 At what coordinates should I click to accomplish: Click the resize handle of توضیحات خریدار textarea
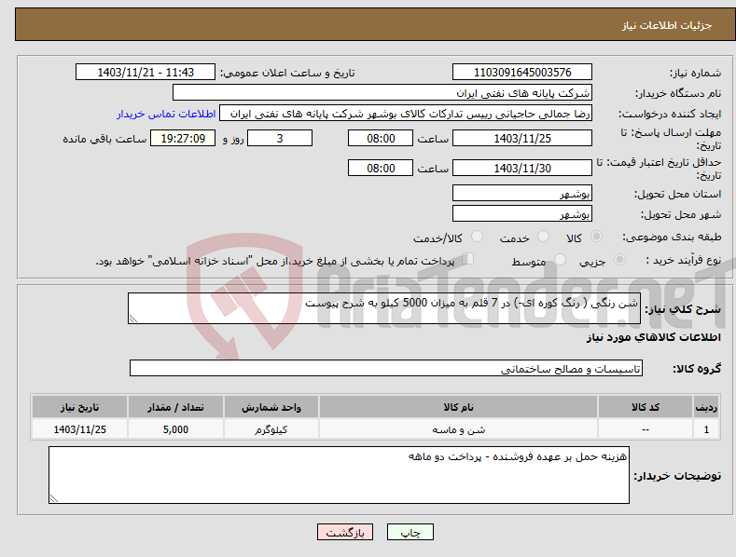54,498
